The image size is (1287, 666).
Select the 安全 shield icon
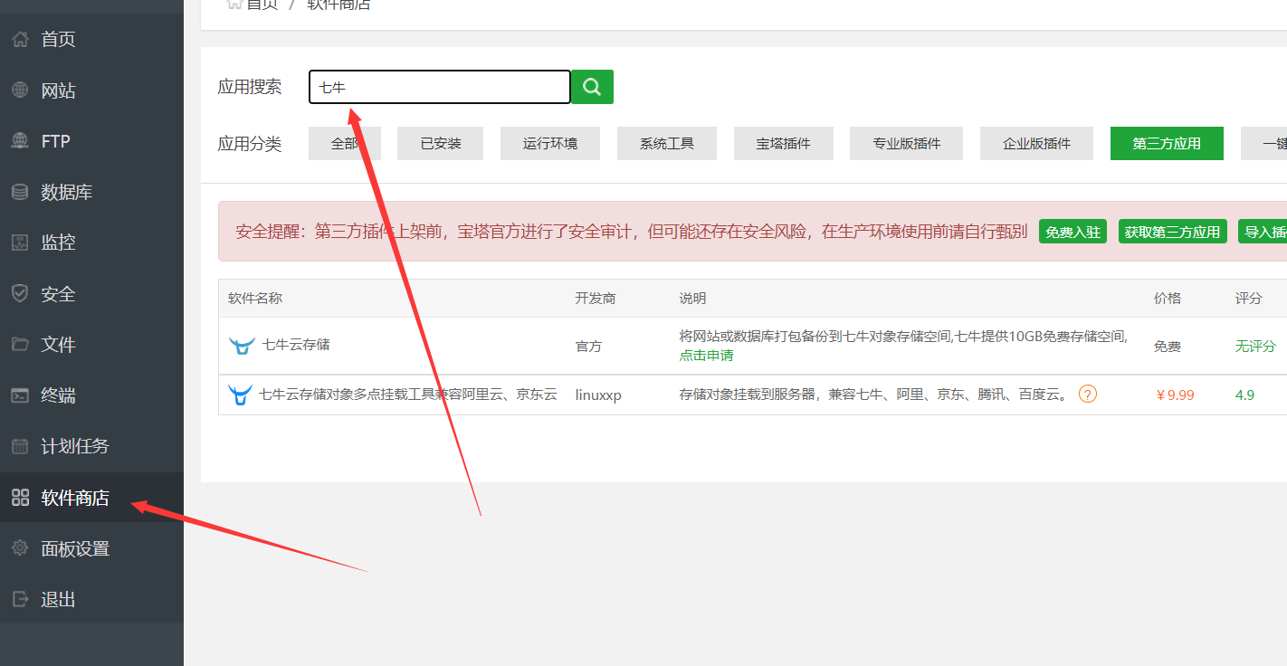20,293
